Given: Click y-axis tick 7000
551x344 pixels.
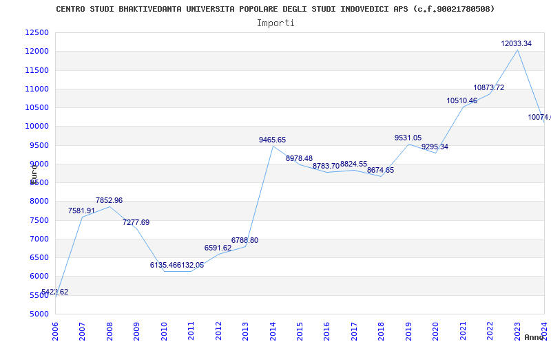Looking at the screenshot, I should point(39,239).
